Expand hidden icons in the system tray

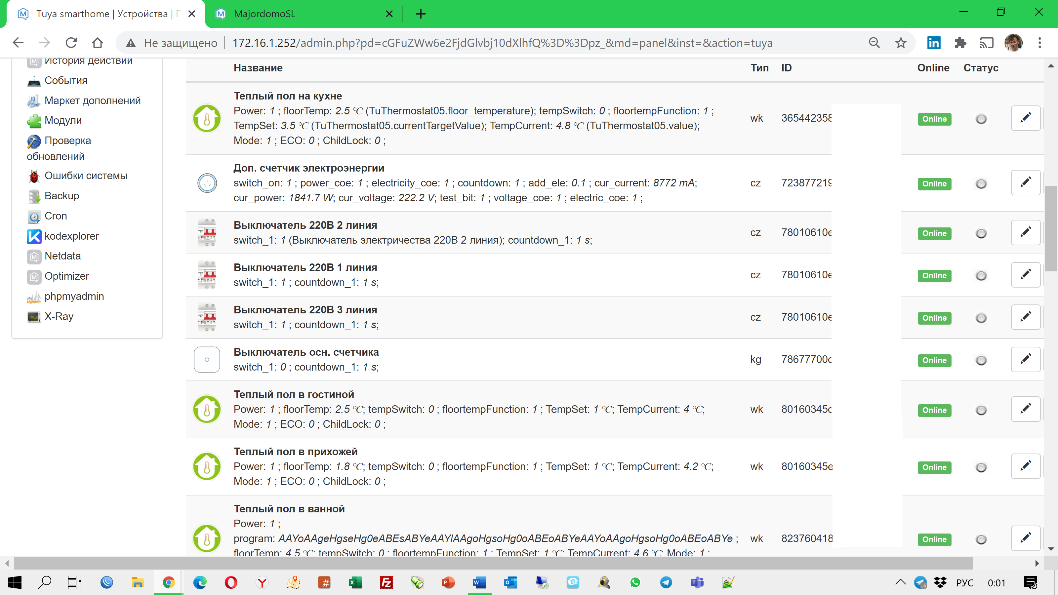point(900,582)
